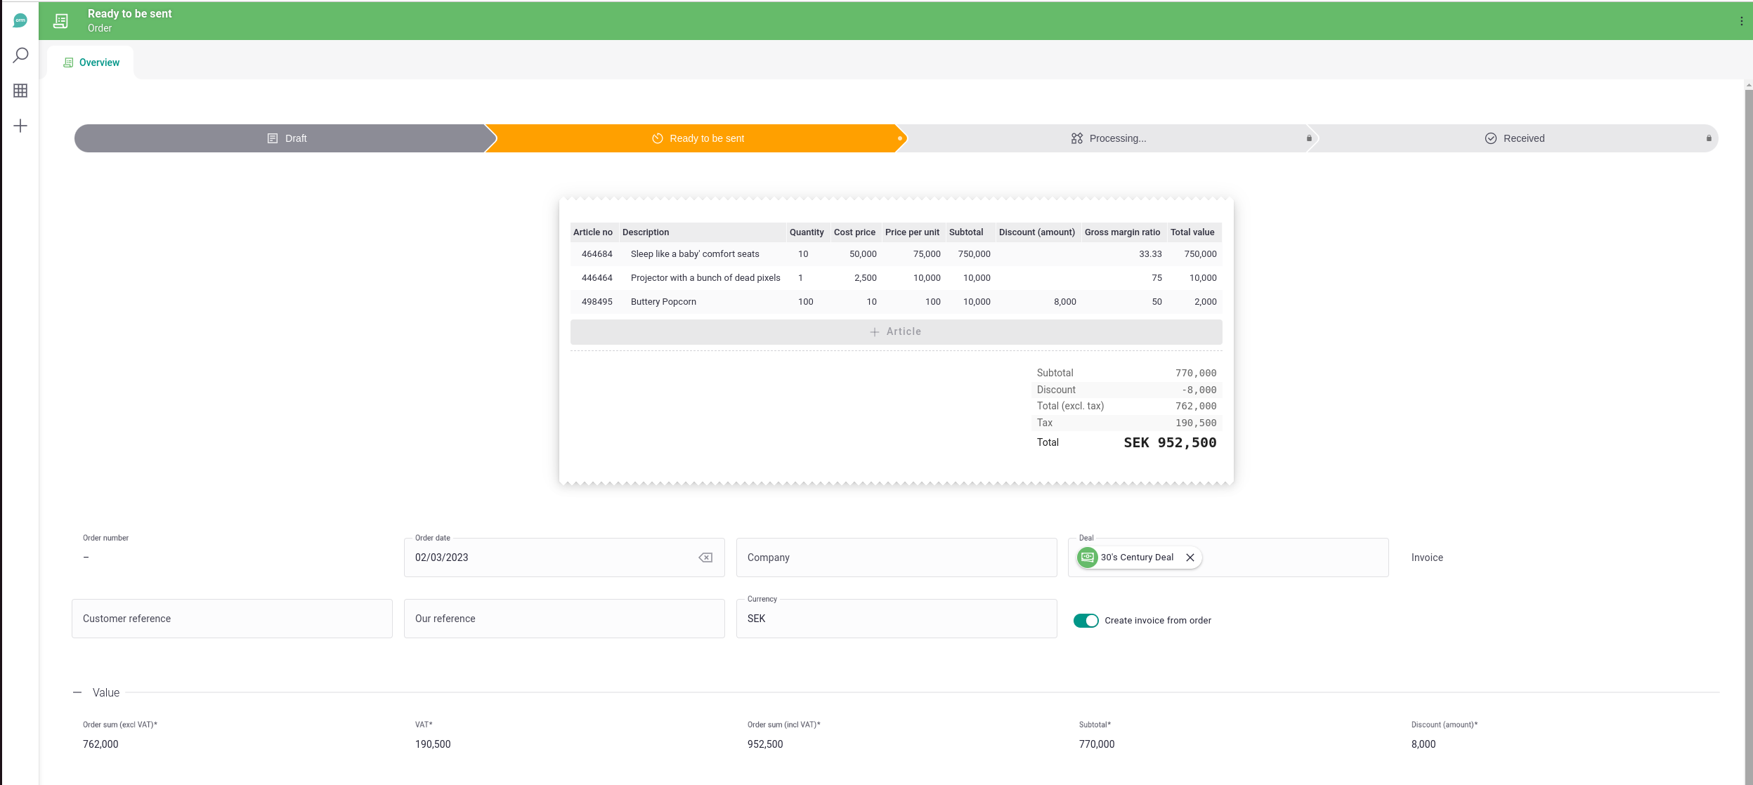Clear order date with backspace icon
Screen dimensions: 1753x785
point(705,558)
